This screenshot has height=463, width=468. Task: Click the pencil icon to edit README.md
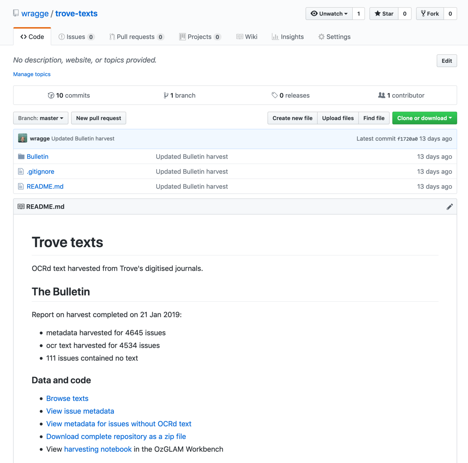(449, 207)
